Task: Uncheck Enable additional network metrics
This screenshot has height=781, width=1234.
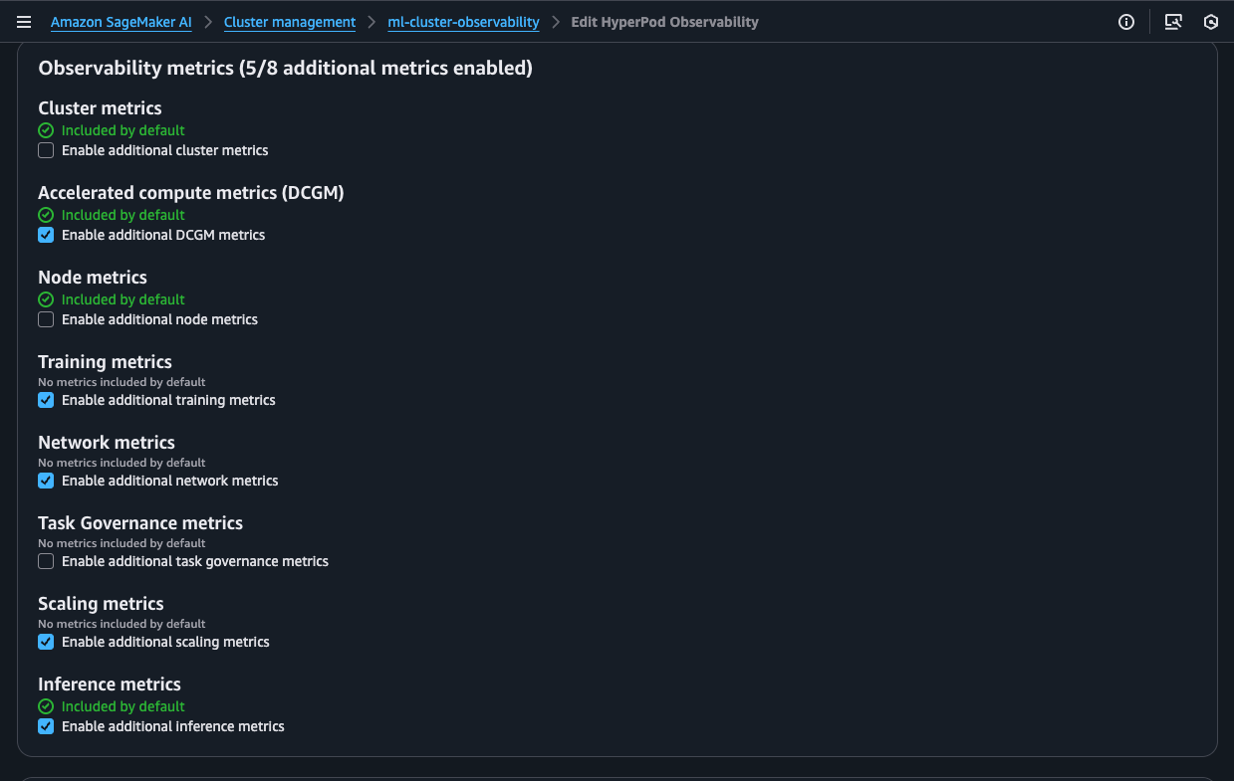Action: [x=46, y=481]
